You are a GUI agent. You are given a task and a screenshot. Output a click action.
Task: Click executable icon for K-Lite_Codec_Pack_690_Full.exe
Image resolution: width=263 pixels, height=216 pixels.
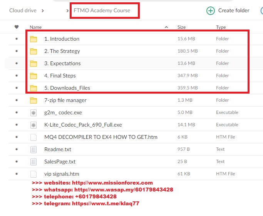pos(34,125)
